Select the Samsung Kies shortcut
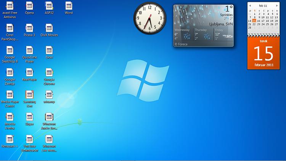This screenshot has width=286, height=161. 29,99
